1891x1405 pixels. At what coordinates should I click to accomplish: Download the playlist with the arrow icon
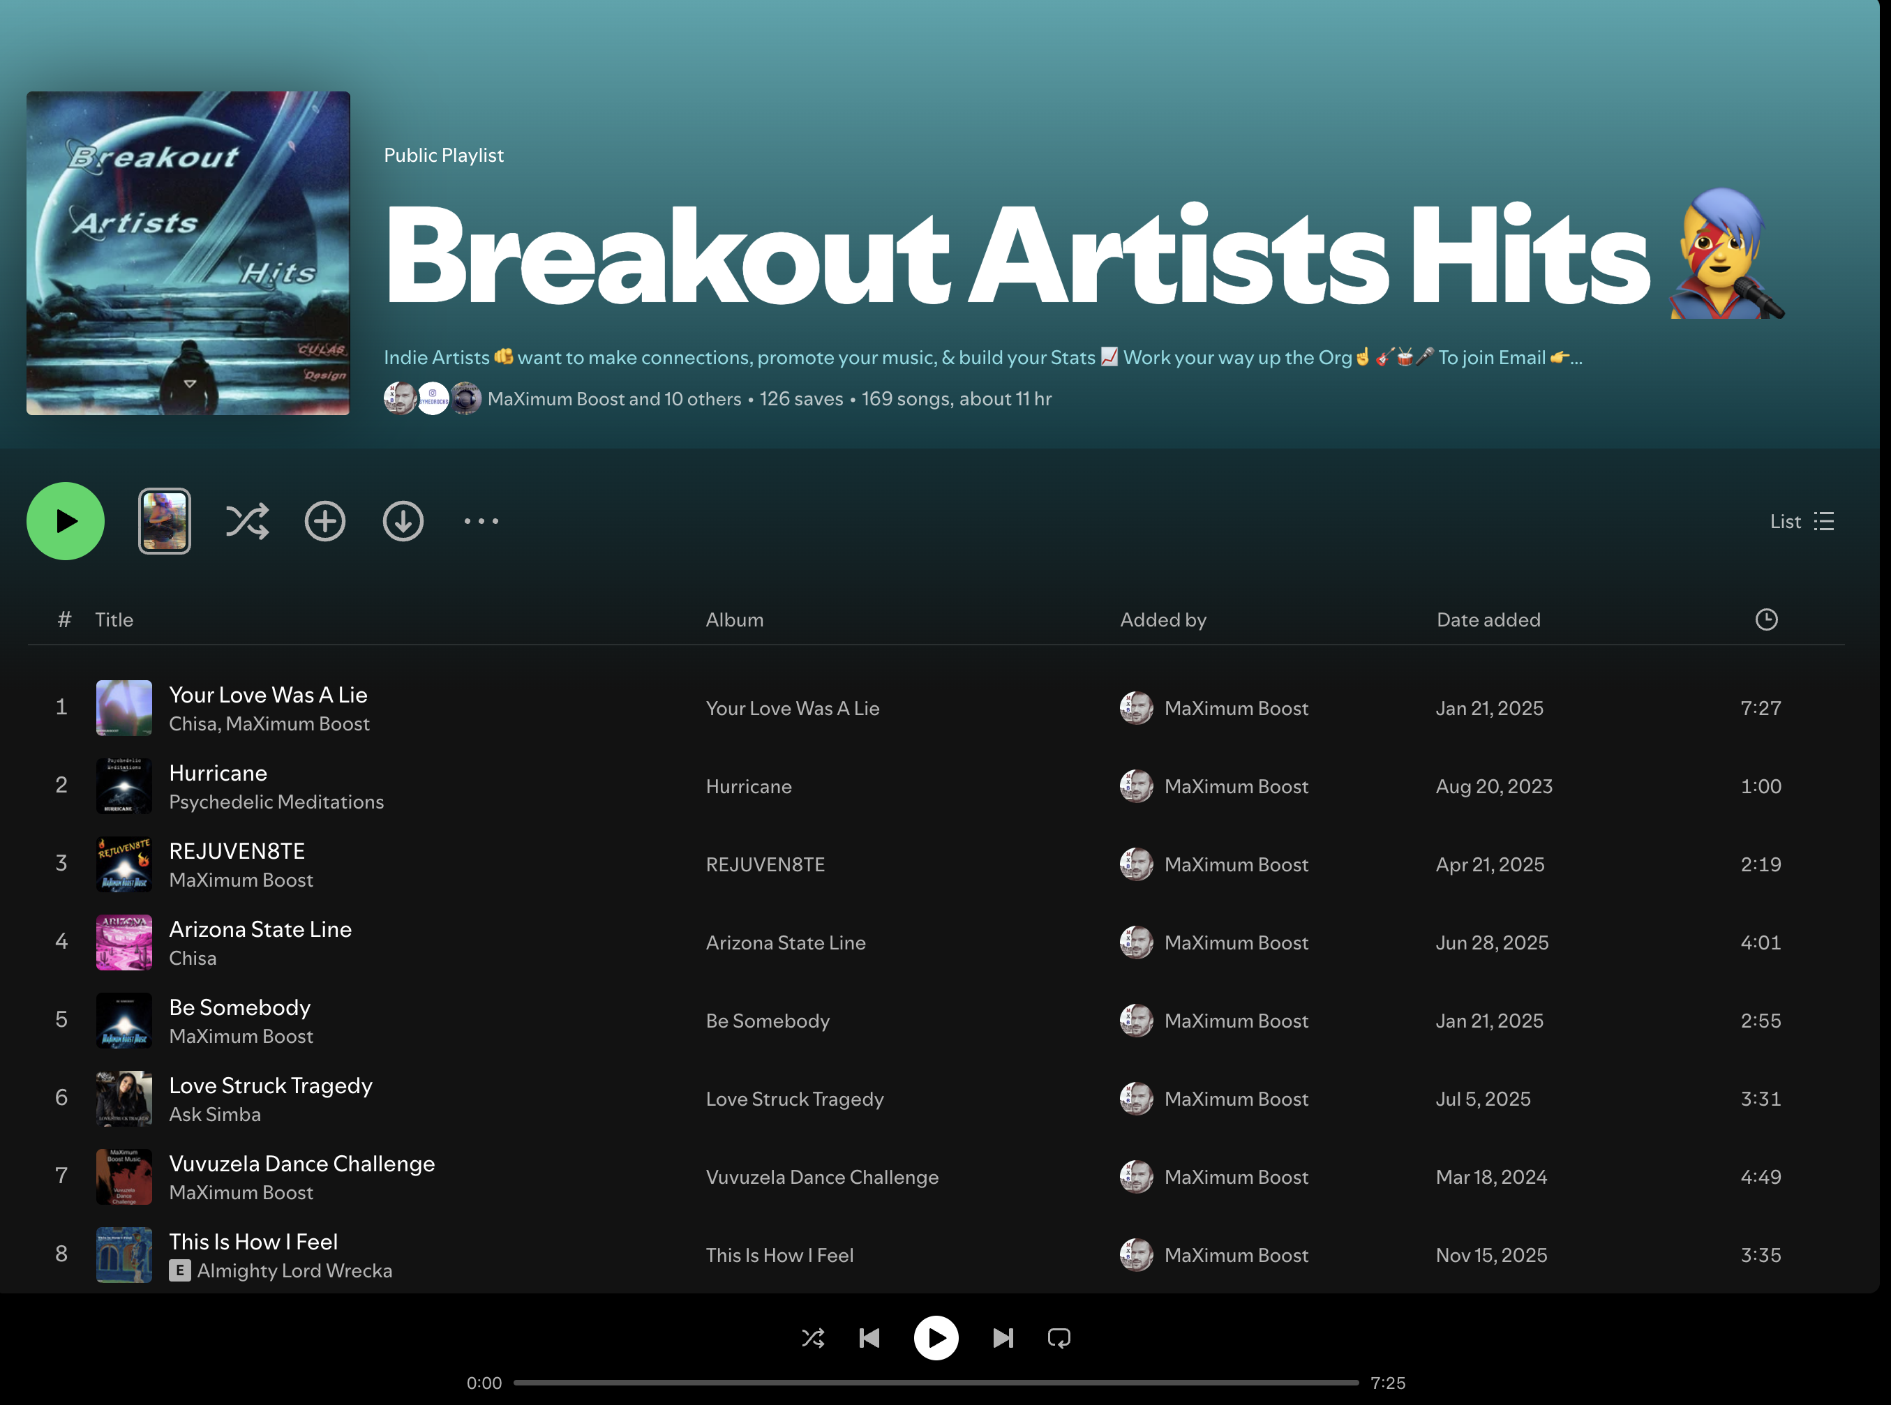click(403, 521)
